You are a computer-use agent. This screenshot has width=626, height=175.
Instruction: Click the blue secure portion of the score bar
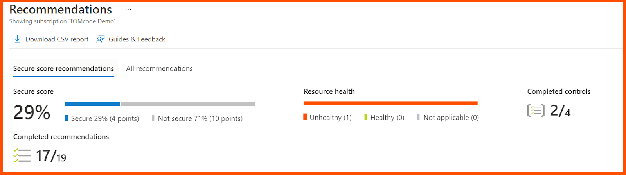point(92,104)
